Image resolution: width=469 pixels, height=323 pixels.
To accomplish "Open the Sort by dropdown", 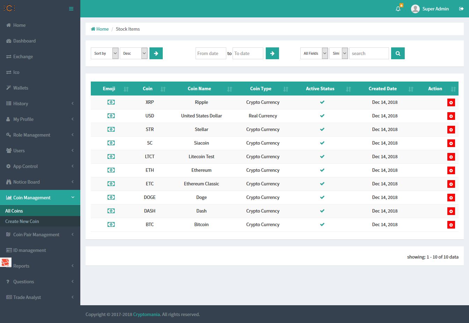I will tap(104, 53).
